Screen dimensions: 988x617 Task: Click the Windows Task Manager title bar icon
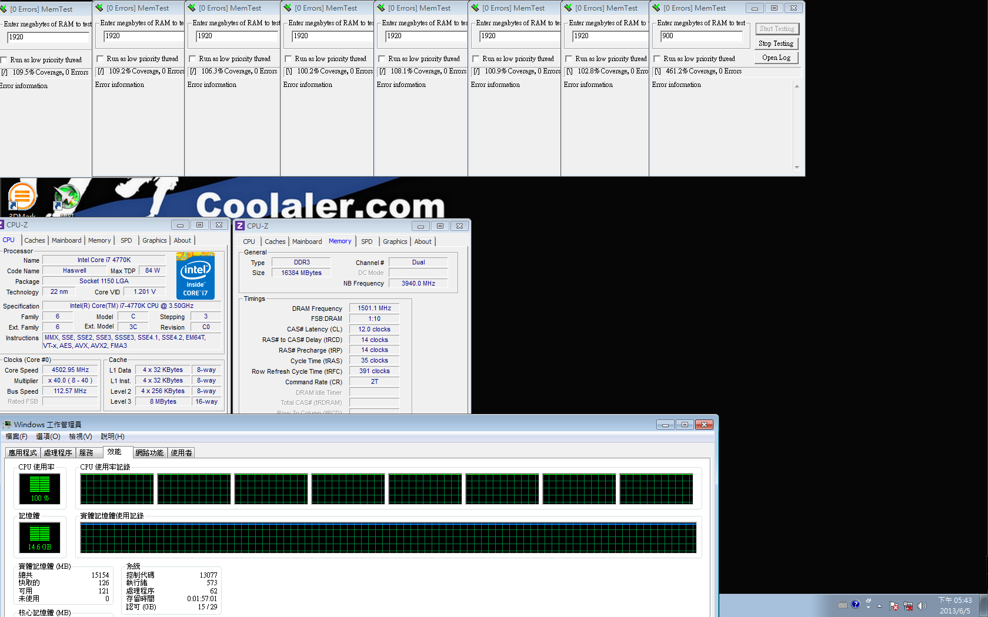7,424
